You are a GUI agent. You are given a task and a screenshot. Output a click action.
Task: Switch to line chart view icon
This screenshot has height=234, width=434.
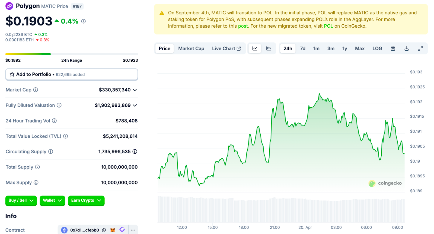(x=255, y=48)
